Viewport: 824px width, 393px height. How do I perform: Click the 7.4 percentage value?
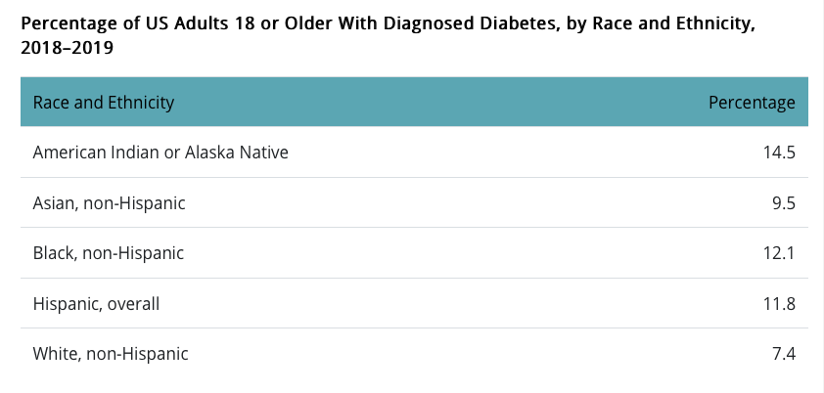point(784,354)
